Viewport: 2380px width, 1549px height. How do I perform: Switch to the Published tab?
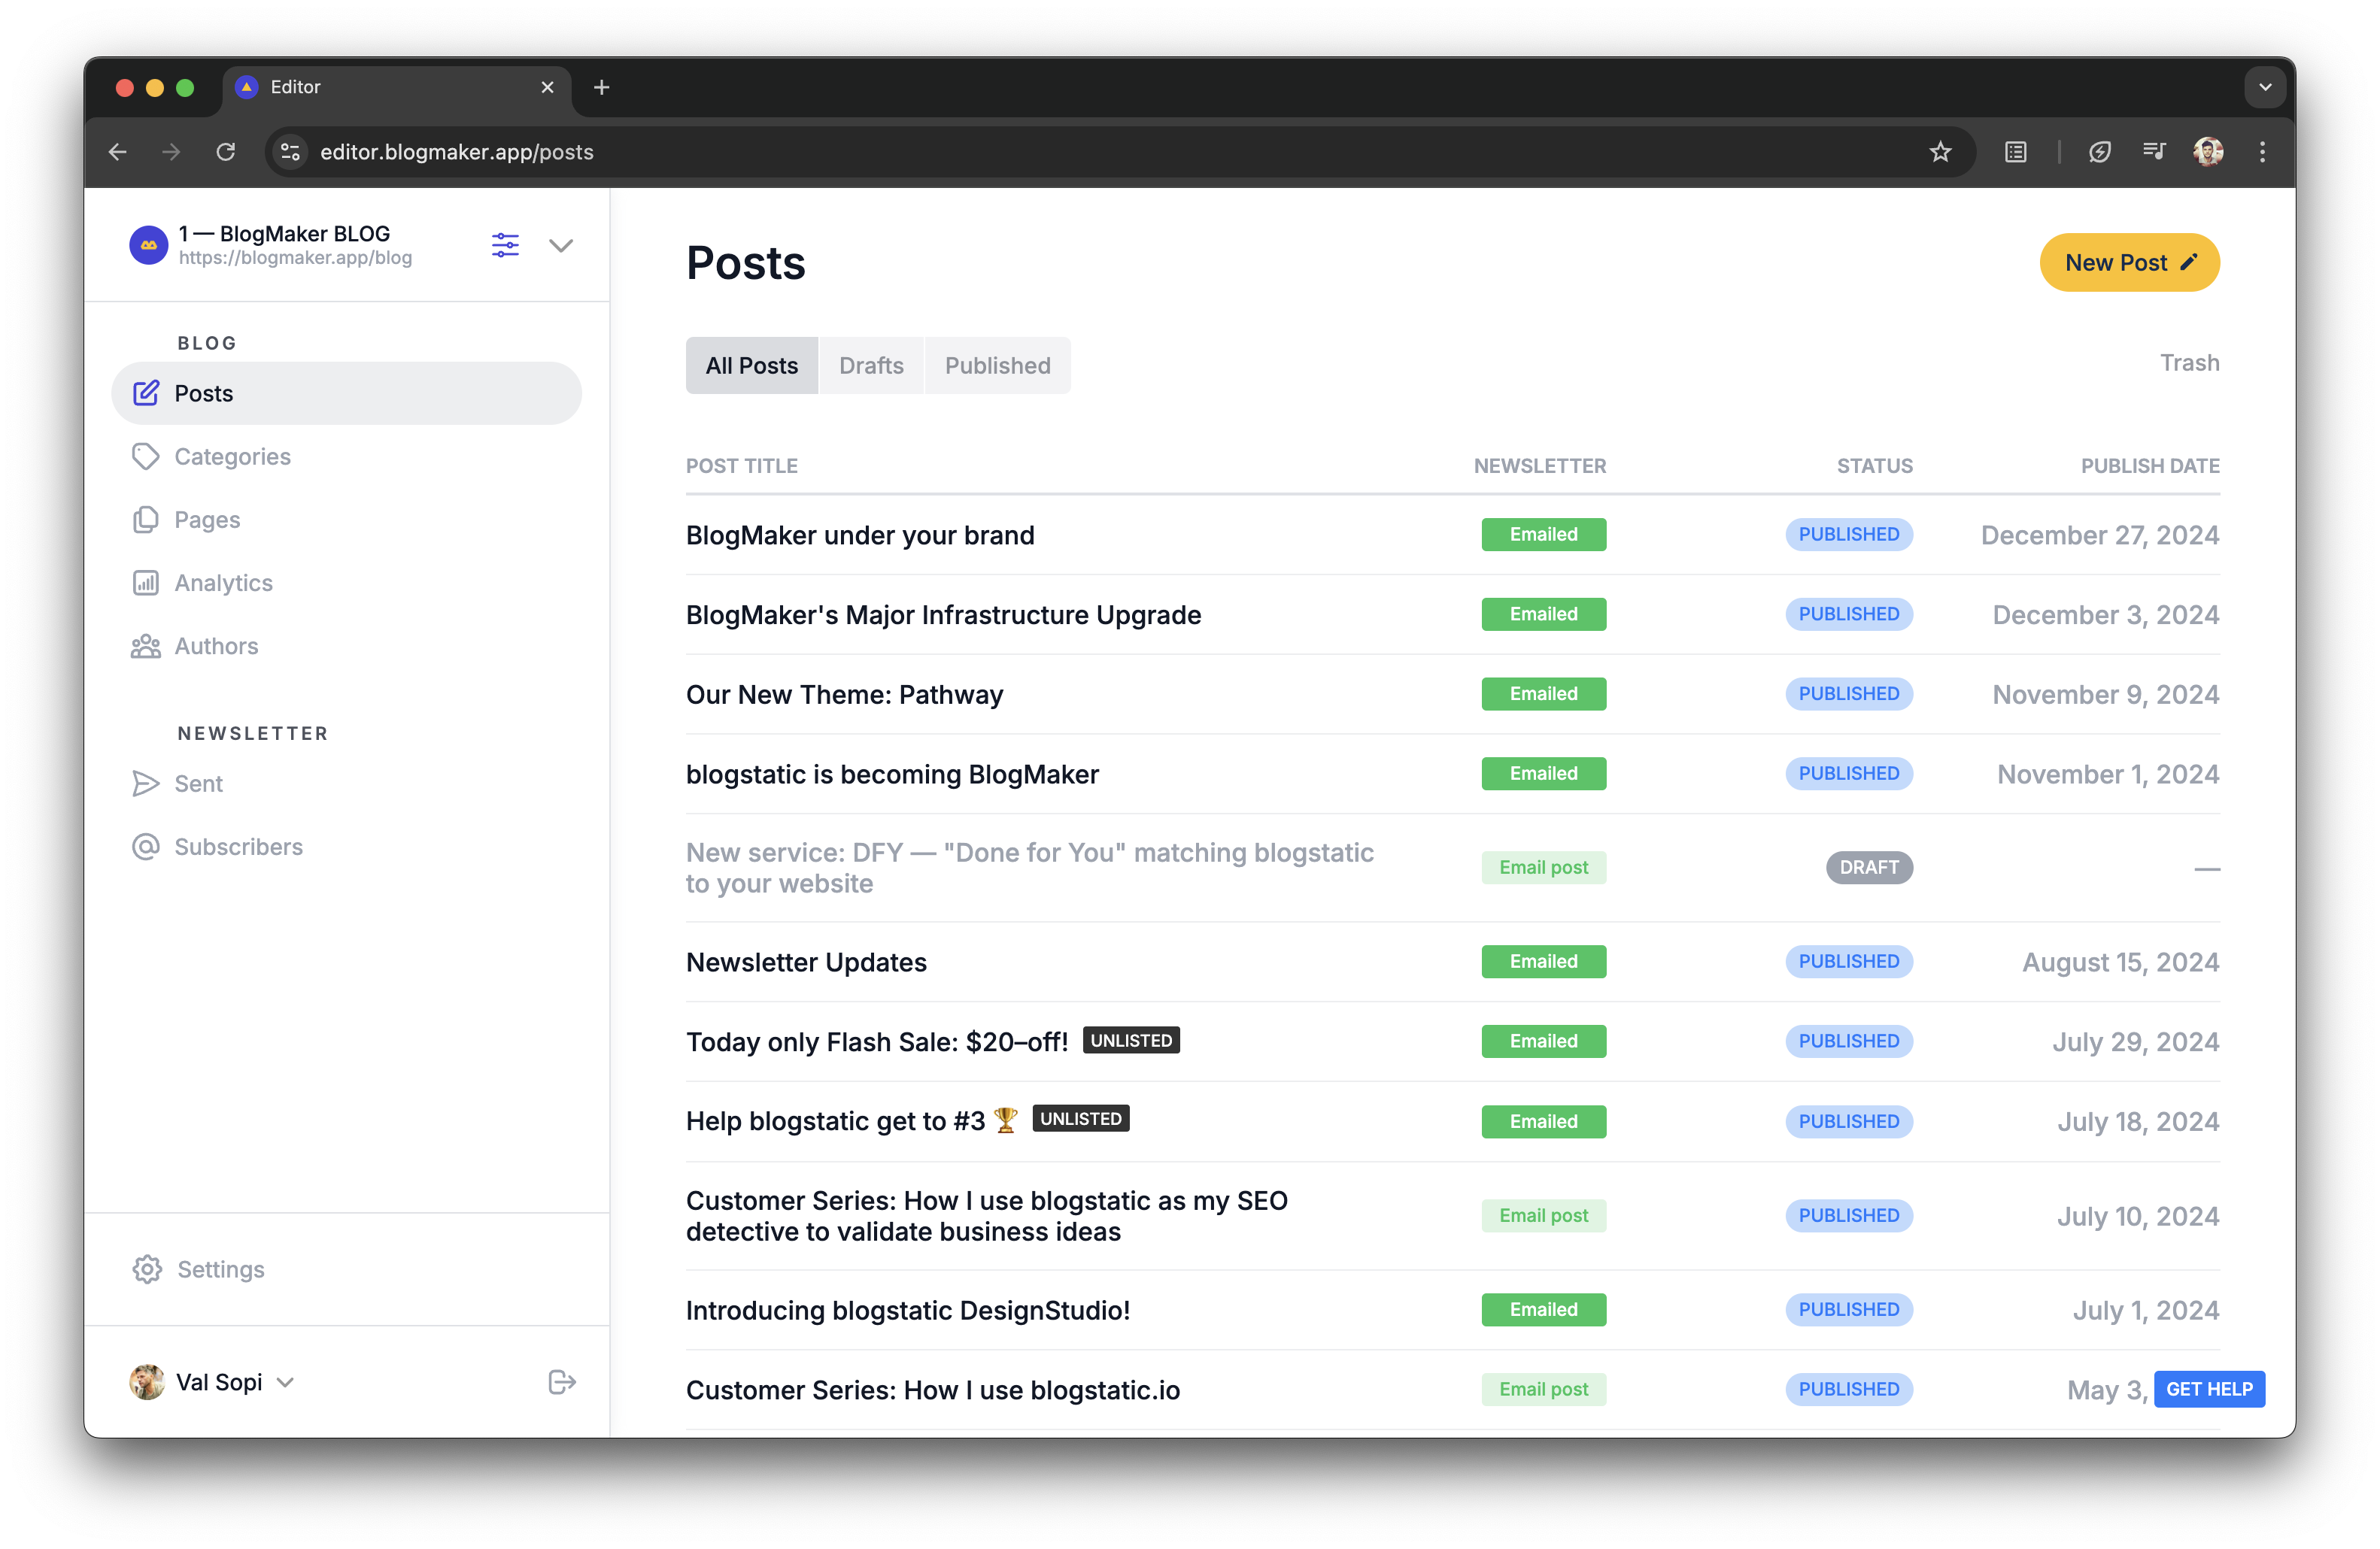click(x=997, y=365)
